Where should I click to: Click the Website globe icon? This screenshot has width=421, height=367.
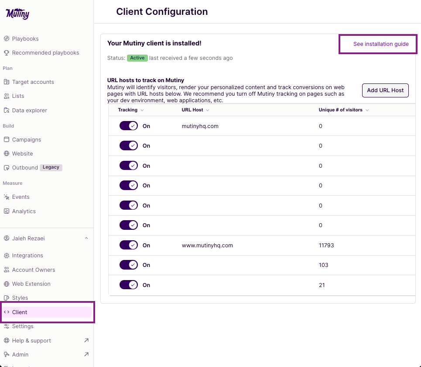(x=7, y=153)
